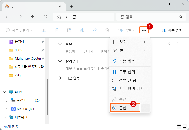Choose 실행 취소 in menu
189x130 pixels.
click(x=130, y=61)
